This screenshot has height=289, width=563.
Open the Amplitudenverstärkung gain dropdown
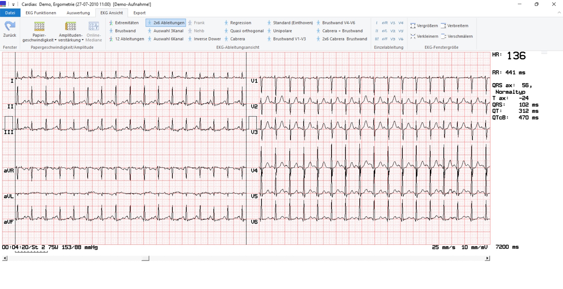(71, 32)
